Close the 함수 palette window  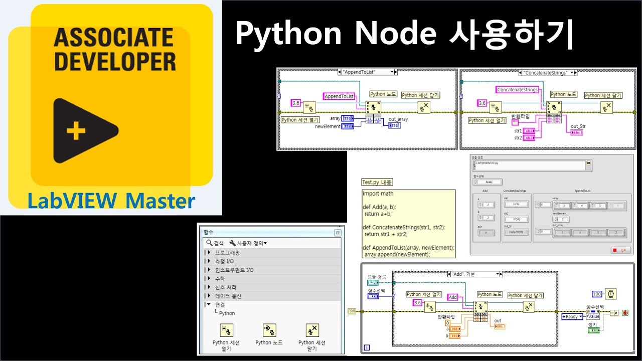(x=338, y=233)
